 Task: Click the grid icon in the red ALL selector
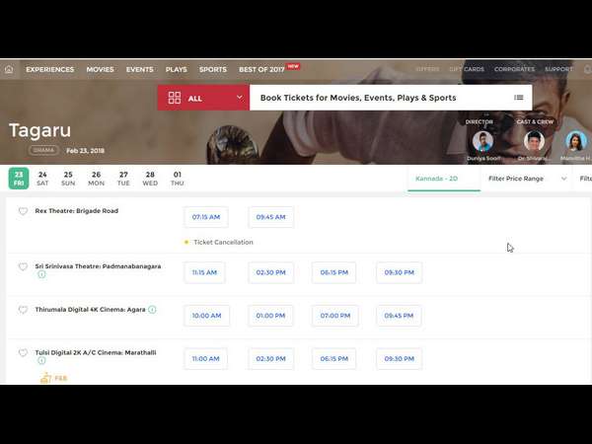click(x=174, y=98)
